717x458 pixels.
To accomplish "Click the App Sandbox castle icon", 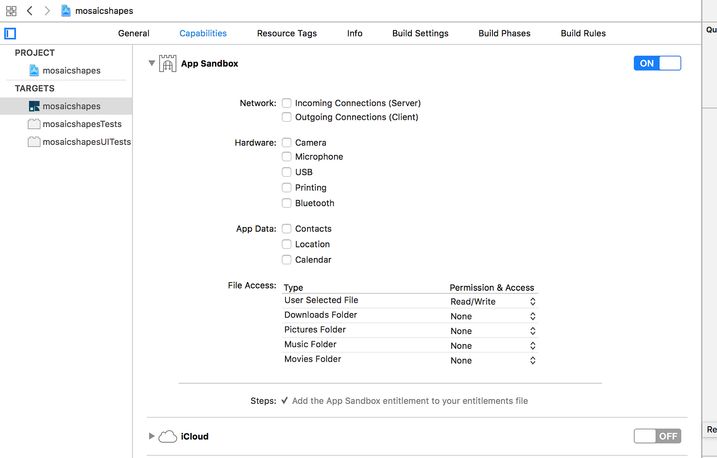I will tap(168, 64).
